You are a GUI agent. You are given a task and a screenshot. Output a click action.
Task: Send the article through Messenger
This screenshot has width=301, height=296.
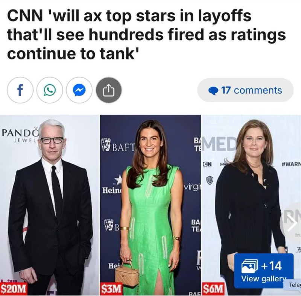[x=79, y=90]
